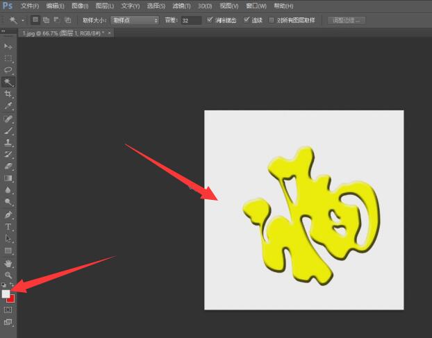Open the sample size dropdown

135,20
